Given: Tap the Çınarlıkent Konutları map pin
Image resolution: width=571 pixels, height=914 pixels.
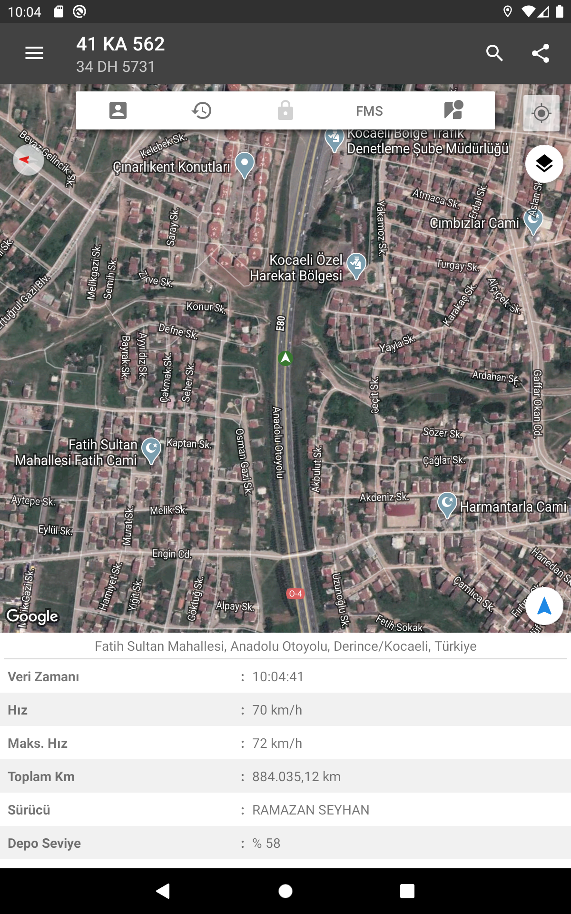Looking at the screenshot, I should pyautogui.click(x=245, y=165).
